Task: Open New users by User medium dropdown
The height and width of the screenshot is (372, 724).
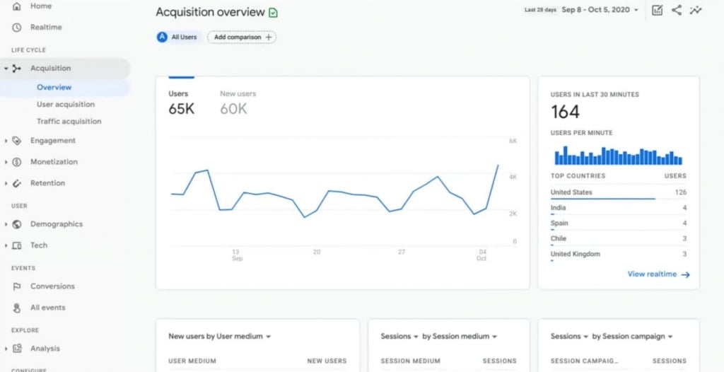Action: click(x=220, y=337)
